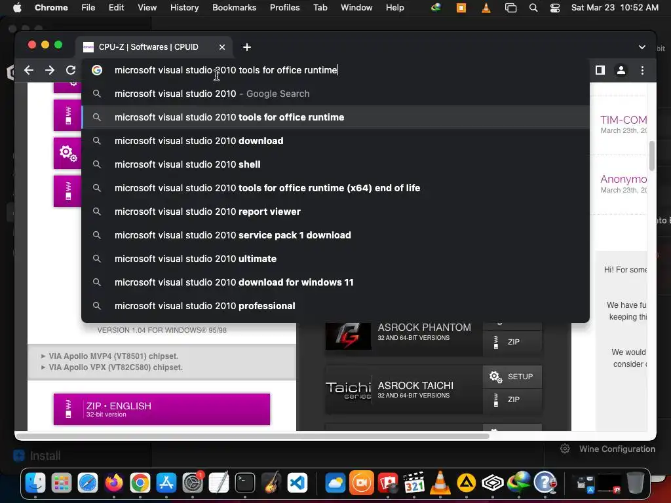This screenshot has width=671, height=503.
Task: Open Chrome's File menu
Action: pyautogui.click(x=88, y=7)
